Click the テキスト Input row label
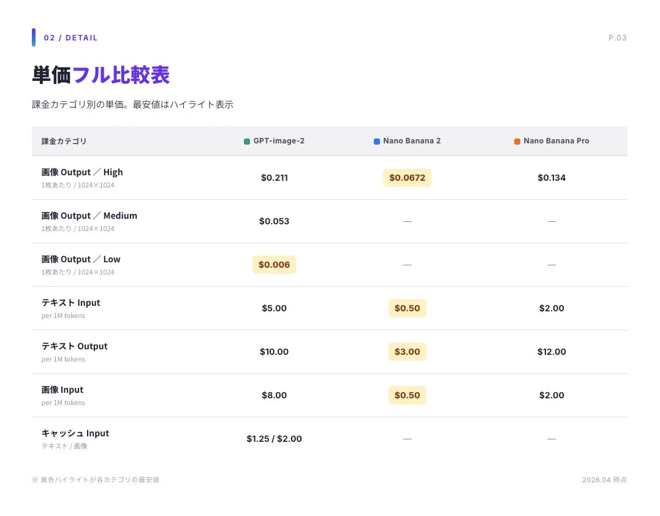 [x=70, y=303]
